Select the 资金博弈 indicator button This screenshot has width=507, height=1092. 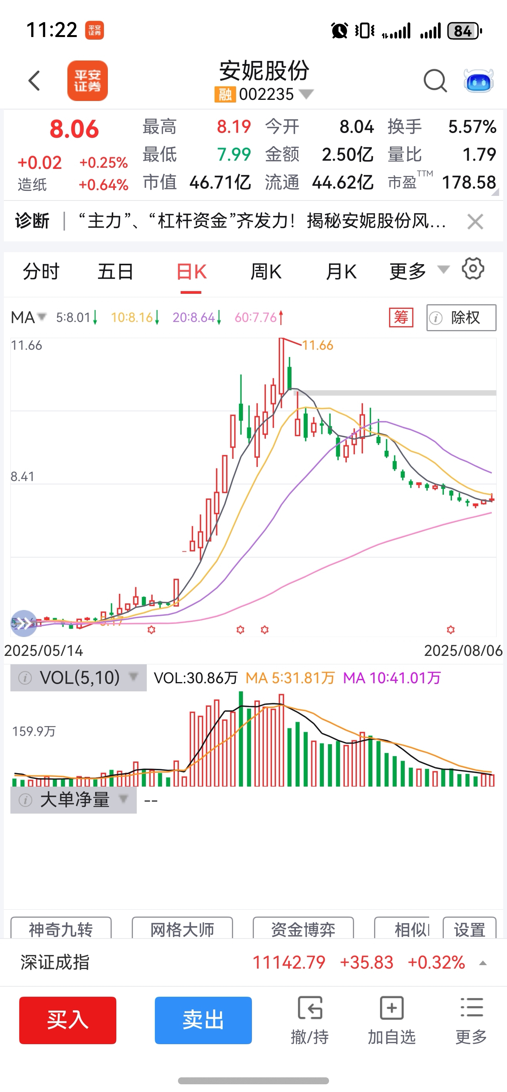click(x=303, y=929)
